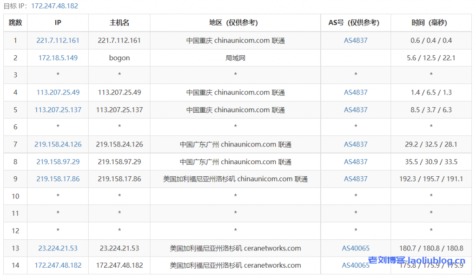Open the blue IP link 221.7.112.161
Screen dimensions: 476x276
[58, 40]
